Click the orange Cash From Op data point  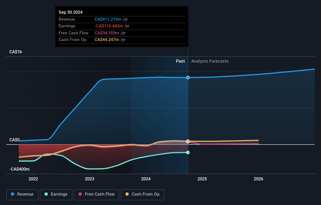(x=188, y=141)
